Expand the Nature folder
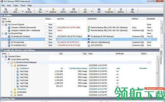The image size is (165, 102). coord(11,95)
